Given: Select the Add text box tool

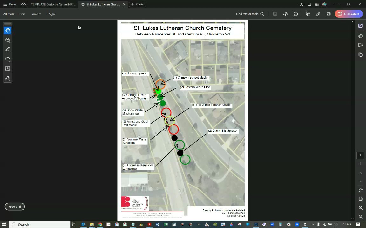Looking at the screenshot, I should (8, 68).
